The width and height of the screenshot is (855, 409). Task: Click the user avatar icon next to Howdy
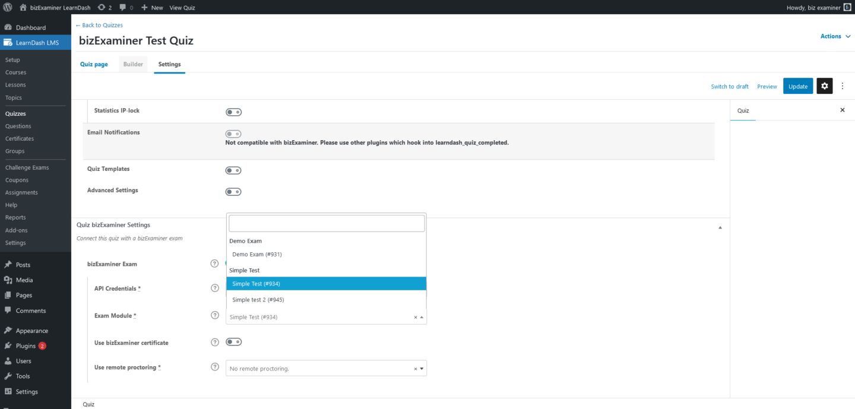(847, 7)
